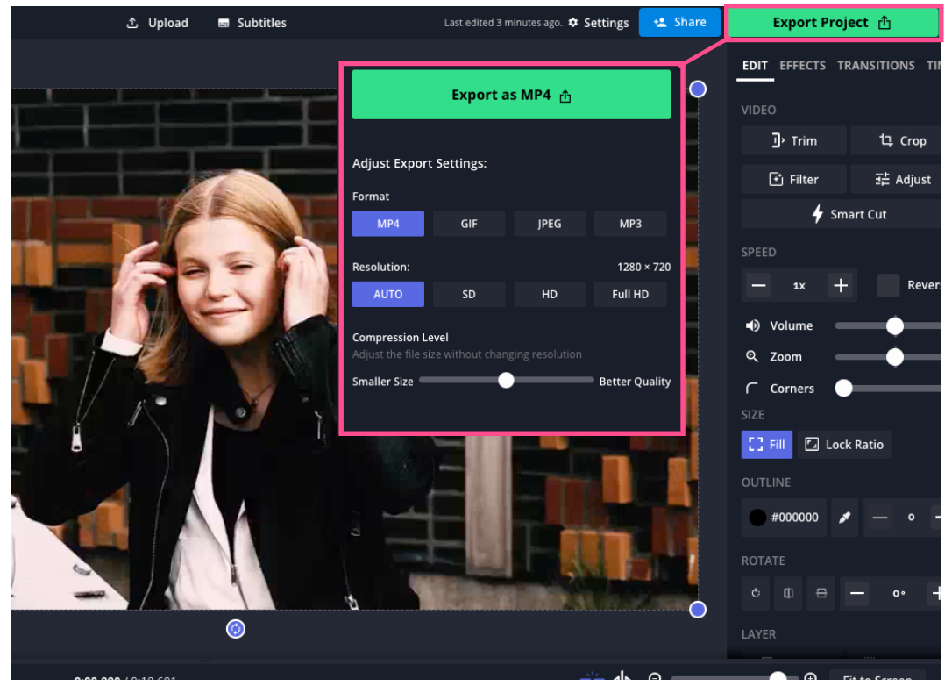Click the outline color swatch #000000
This screenshot has height=686, width=952.
[784, 518]
